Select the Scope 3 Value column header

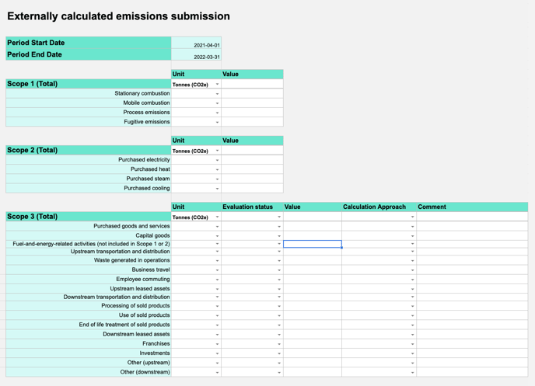(313, 207)
